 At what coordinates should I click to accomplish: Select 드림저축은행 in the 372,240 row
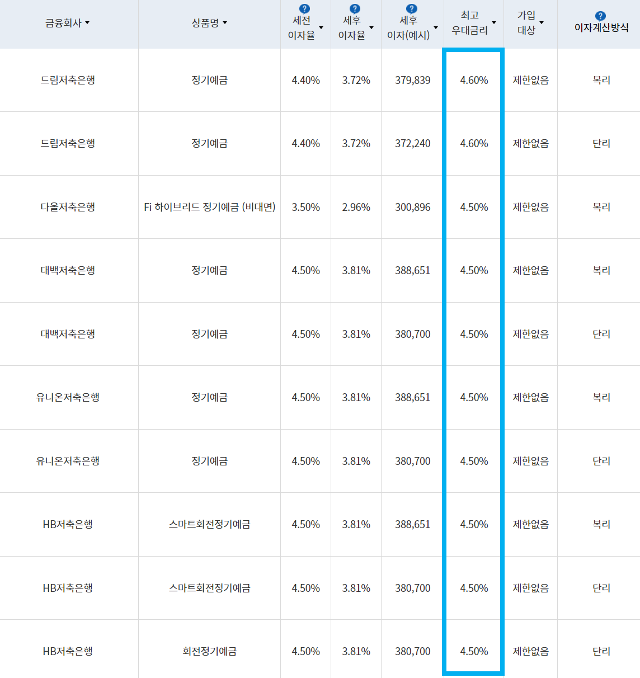[x=68, y=143]
